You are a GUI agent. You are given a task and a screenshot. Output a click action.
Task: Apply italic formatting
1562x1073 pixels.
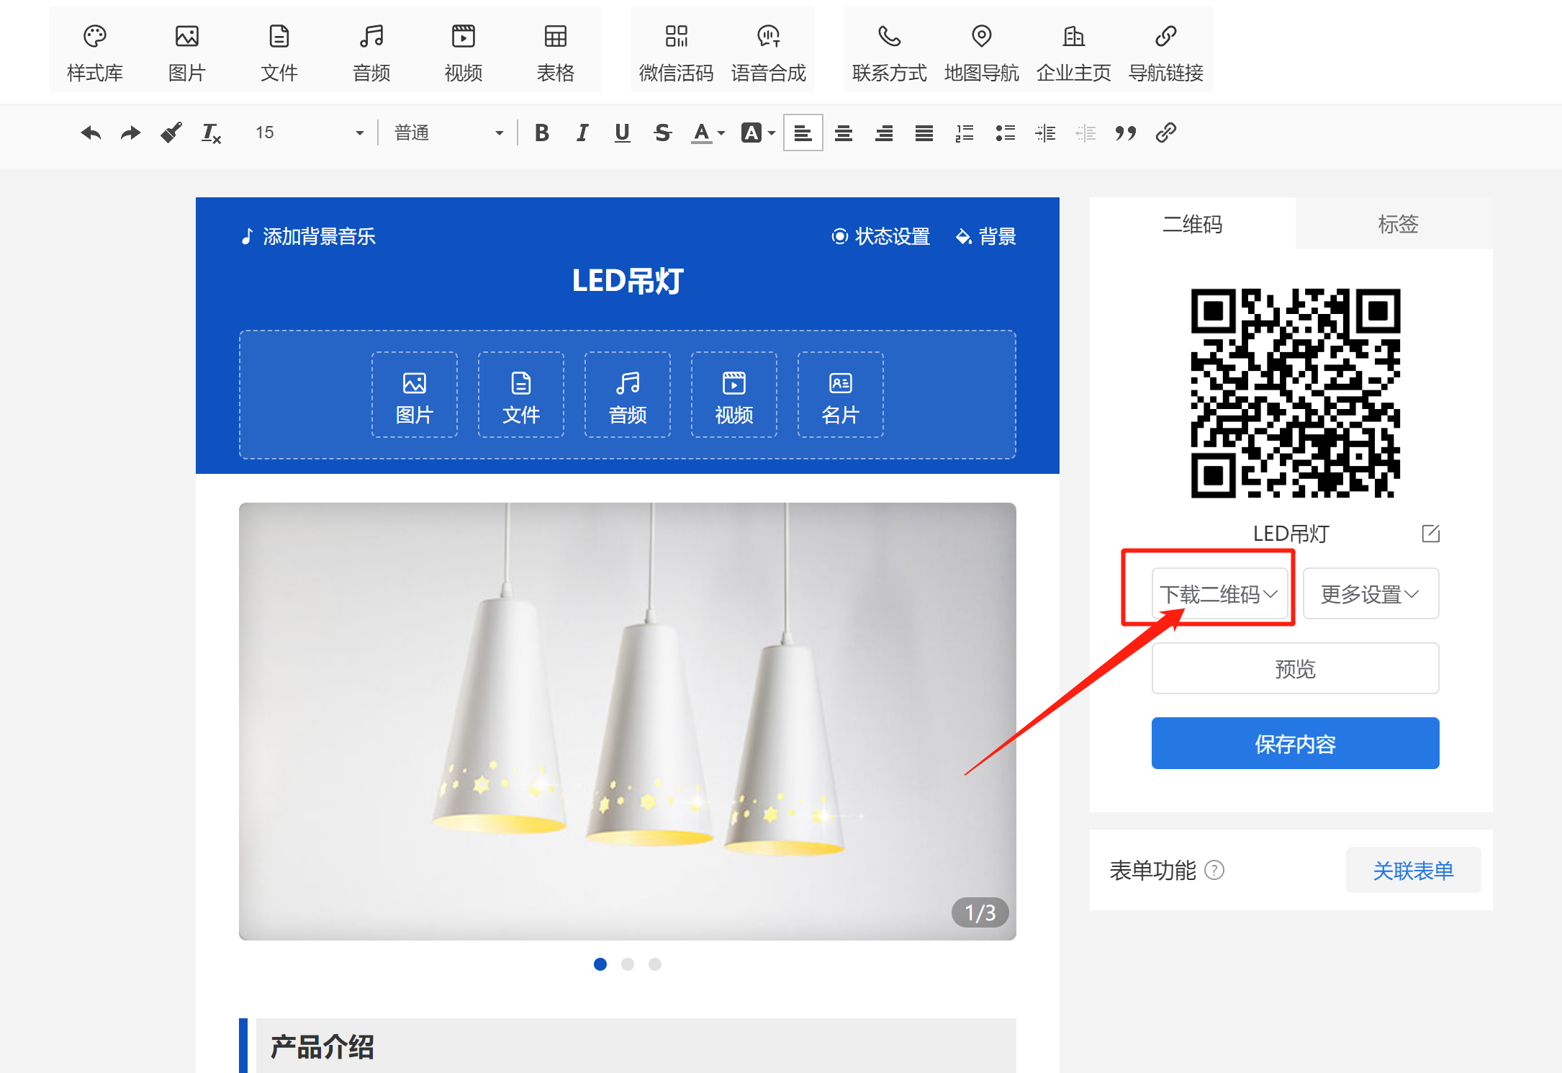582,133
